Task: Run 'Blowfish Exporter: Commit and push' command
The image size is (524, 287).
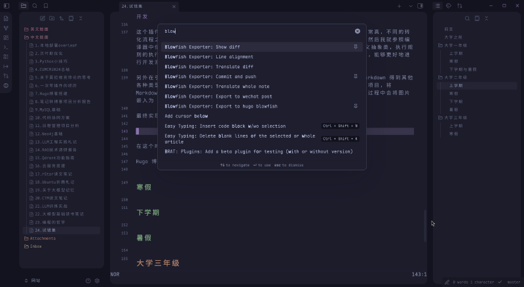Action: pos(210,77)
